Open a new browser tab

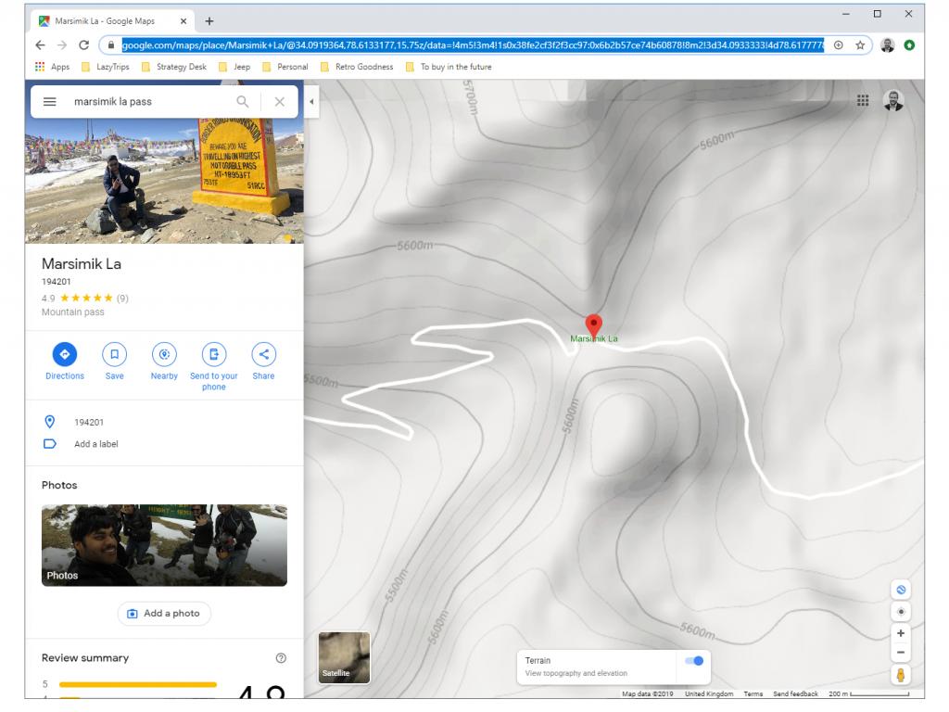(x=209, y=21)
